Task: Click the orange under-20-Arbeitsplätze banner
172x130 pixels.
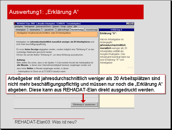Action: pos(55,34)
